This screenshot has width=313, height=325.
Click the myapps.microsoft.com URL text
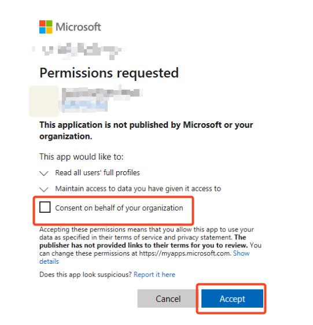coord(185,253)
